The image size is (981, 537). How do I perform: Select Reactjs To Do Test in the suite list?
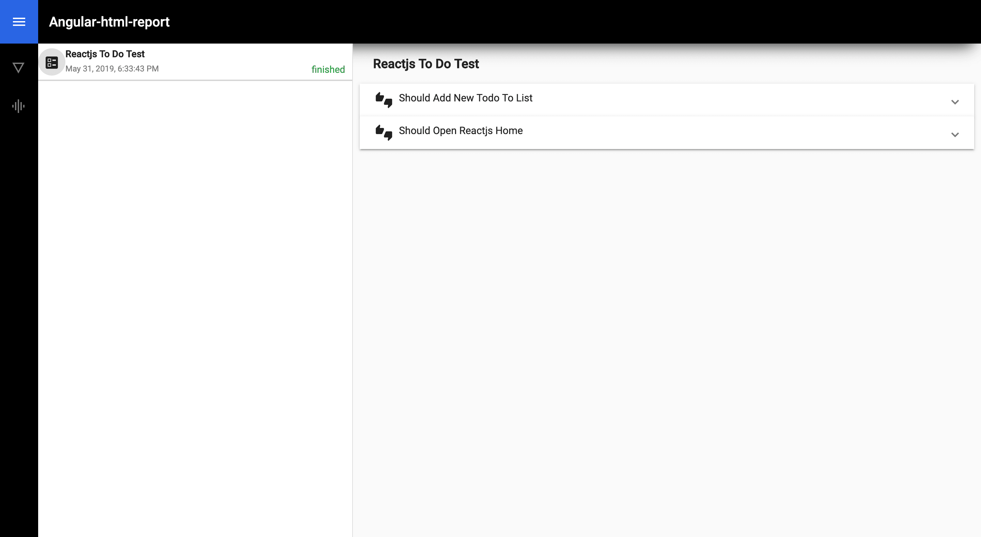coord(196,62)
